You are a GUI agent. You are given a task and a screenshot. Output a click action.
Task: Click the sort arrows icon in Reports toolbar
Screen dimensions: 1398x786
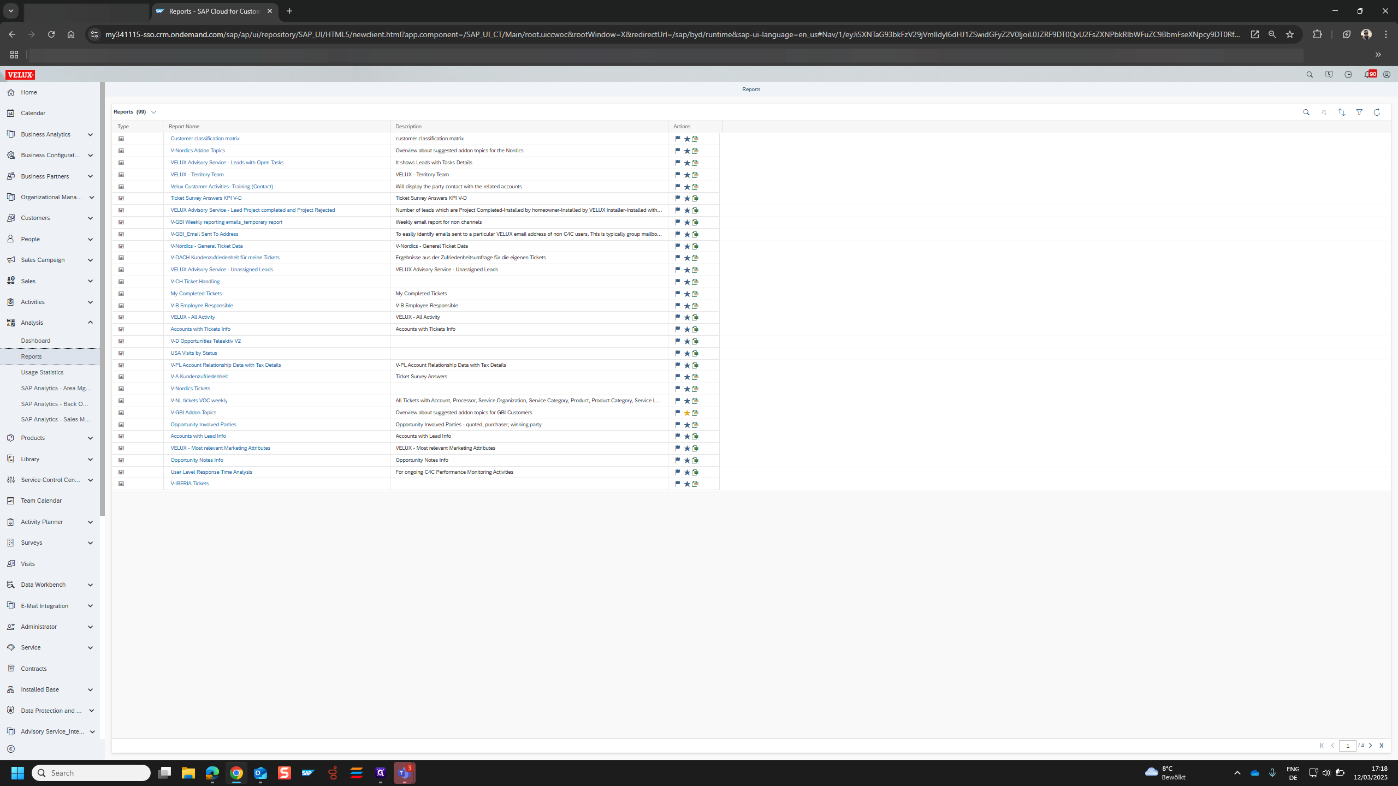pos(1341,112)
